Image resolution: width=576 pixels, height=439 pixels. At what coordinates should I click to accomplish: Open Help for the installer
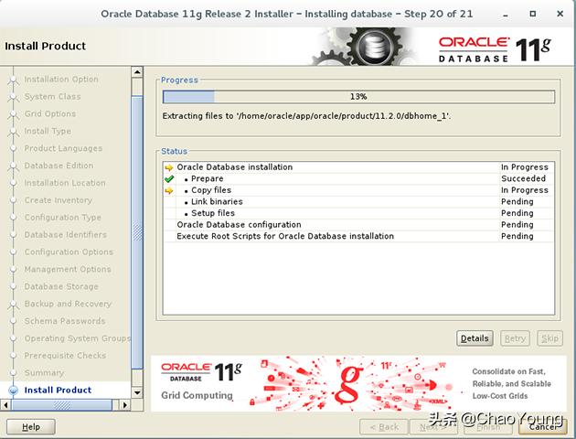[31, 427]
